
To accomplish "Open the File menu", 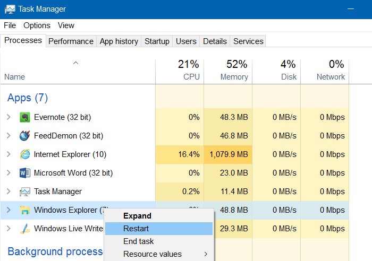I will tap(10, 25).
